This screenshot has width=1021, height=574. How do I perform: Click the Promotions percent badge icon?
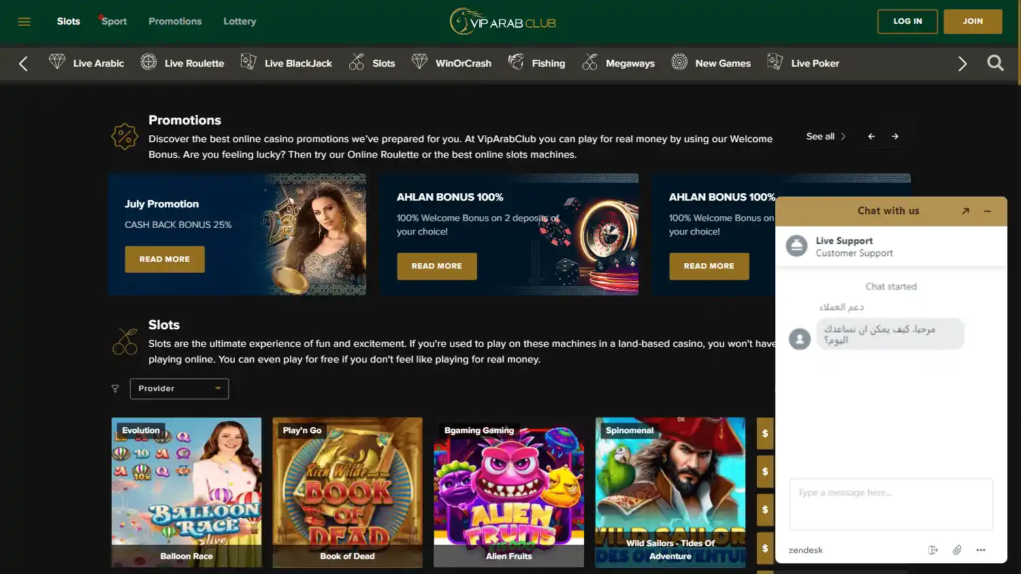[x=125, y=137]
